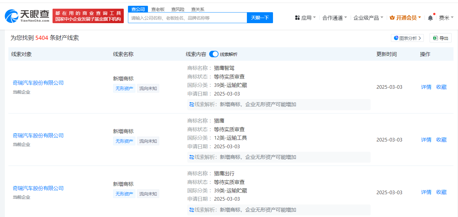This screenshot has width=458, height=217.
Task: Expand the 企业级产品 dropdown
Action: click(x=368, y=18)
